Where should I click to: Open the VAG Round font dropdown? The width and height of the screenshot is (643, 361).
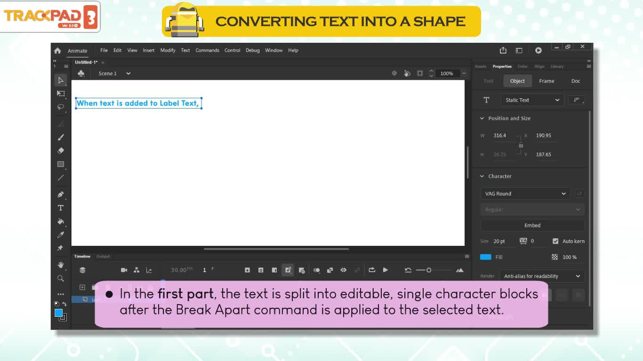(x=525, y=194)
